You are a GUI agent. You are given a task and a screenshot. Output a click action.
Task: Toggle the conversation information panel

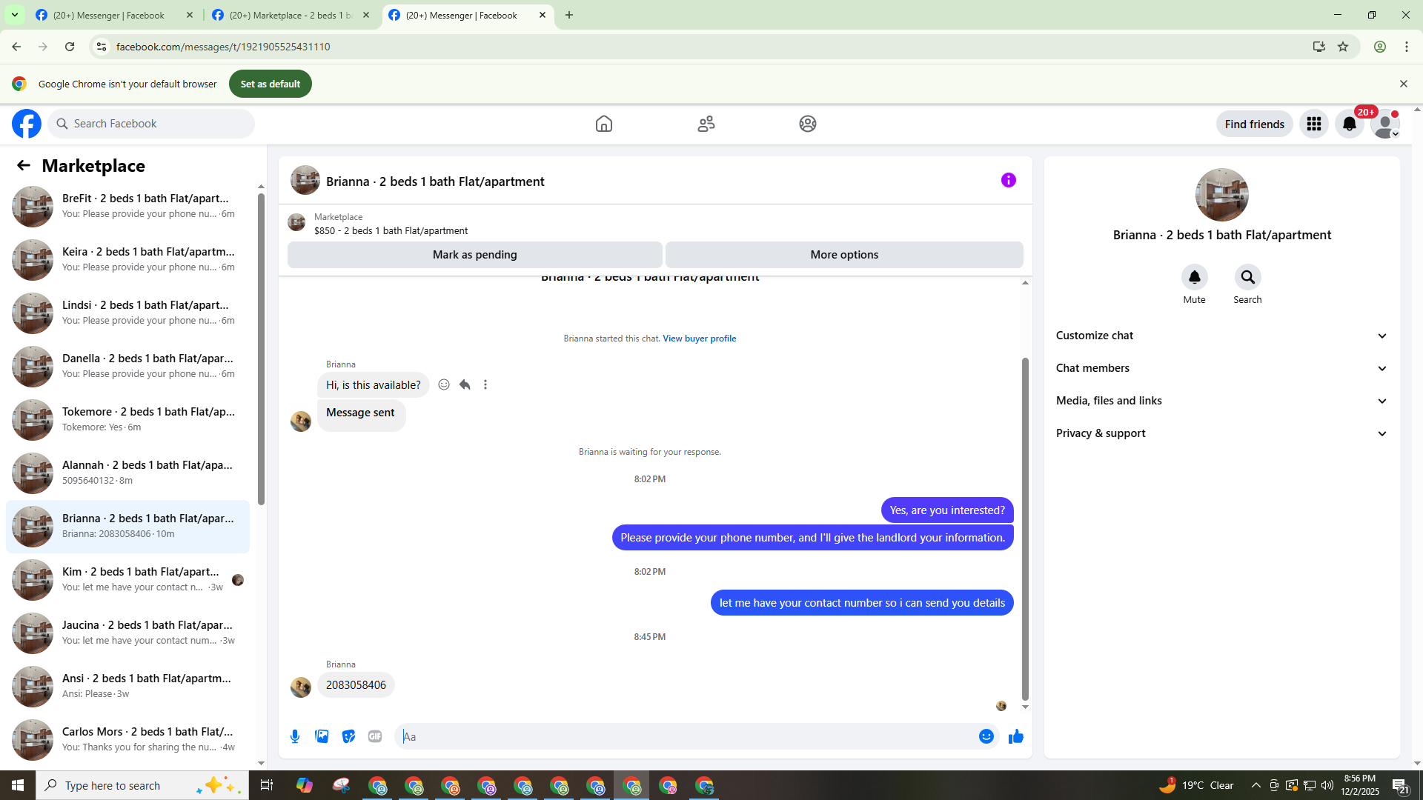pos(1008,180)
